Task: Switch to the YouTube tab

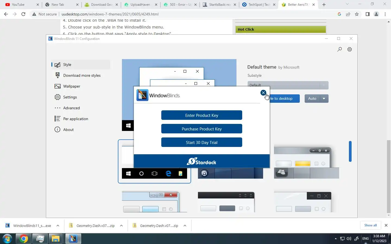Action: pyautogui.click(x=22, y=5)
